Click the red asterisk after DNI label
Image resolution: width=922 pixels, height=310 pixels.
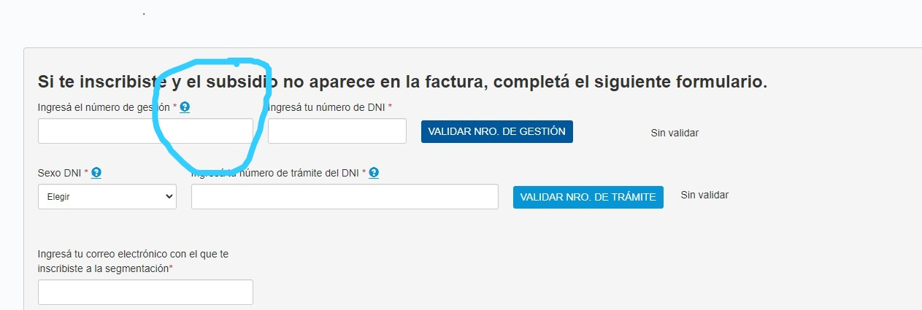[x=390, y=107]
